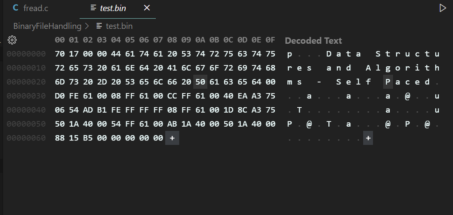This screenshot has width=453, height=215.
Task: Select byte 88 in row 00000060
Action: tap(60, 138)
